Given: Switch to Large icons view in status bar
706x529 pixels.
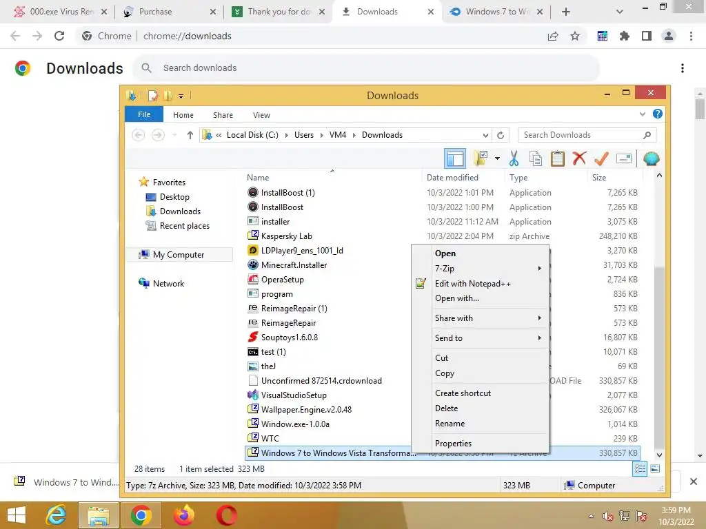Looking at the screenshot, I should 655,468.
